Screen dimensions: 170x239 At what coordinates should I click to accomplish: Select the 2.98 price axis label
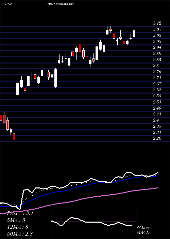157,41
